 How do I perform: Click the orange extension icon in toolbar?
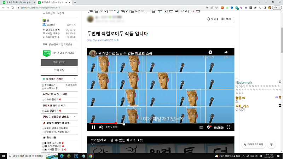(223, 8)
